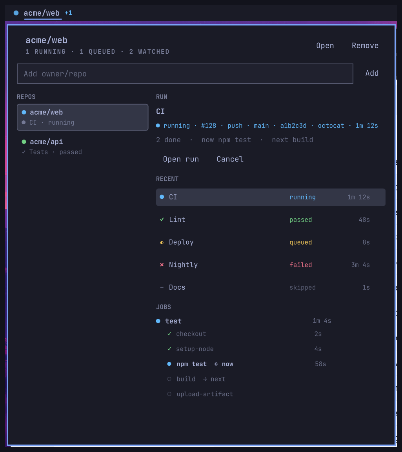Click the blue running dot in run status line
402x452 pixels.
158,125
